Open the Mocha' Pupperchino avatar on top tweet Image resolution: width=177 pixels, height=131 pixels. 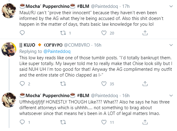click(9, 11)
